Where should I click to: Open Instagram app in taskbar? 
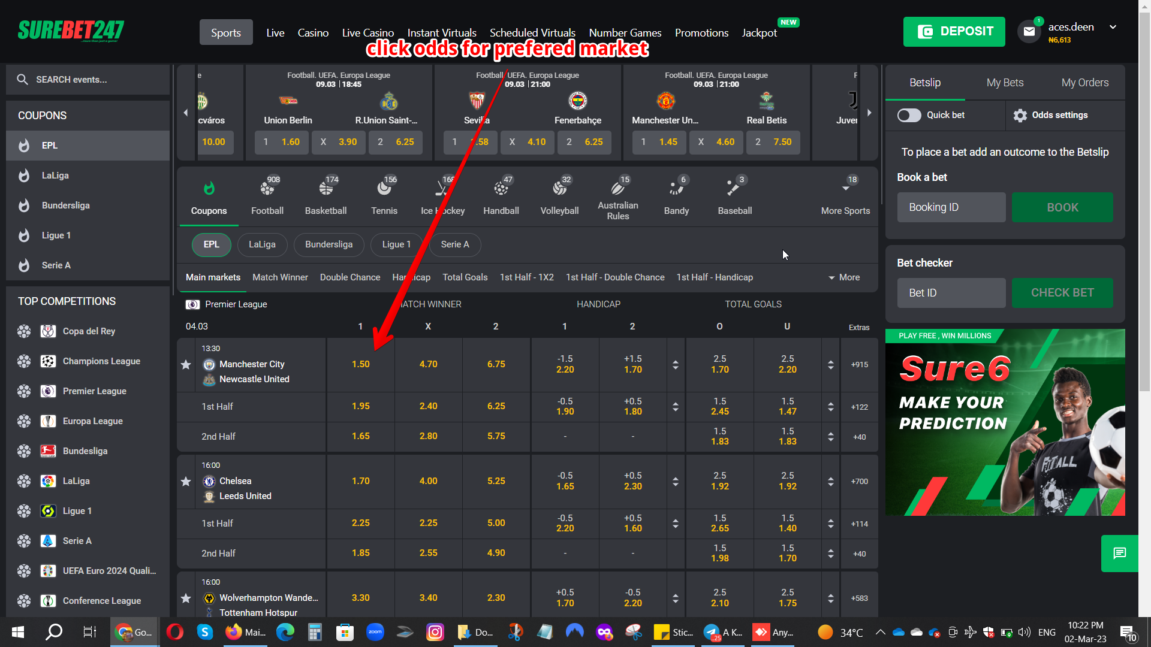[x=435, y=632]
